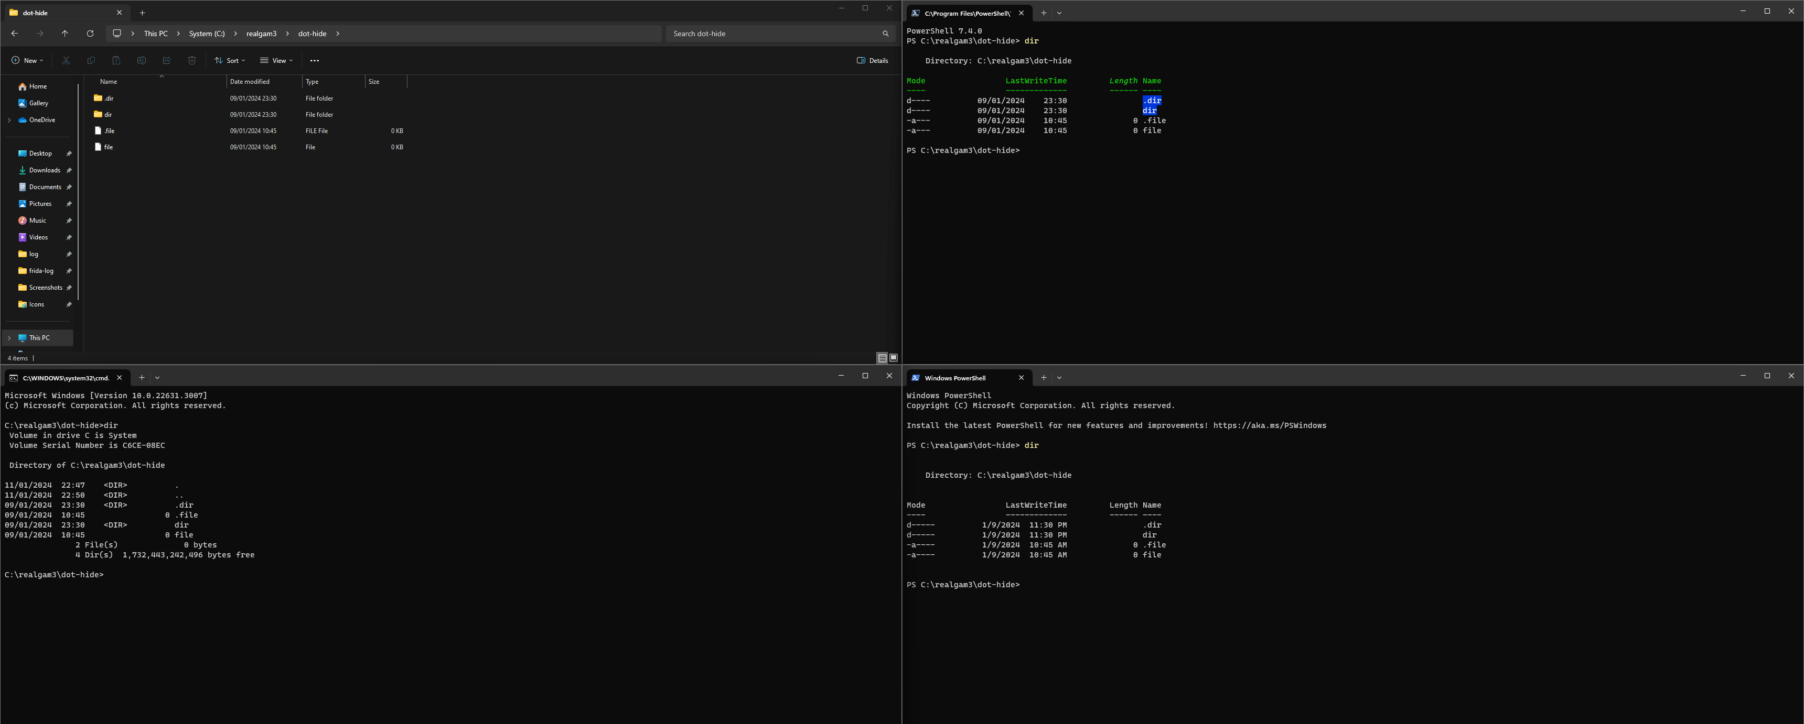
Task: Click System (C:) in the breadcrumb
Action: tap(207, 34)
